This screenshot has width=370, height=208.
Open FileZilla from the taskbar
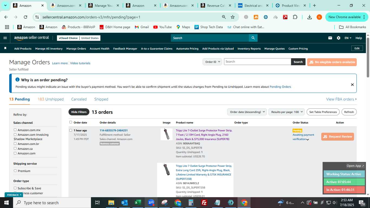pyautogui.click(x=204, y=203)
